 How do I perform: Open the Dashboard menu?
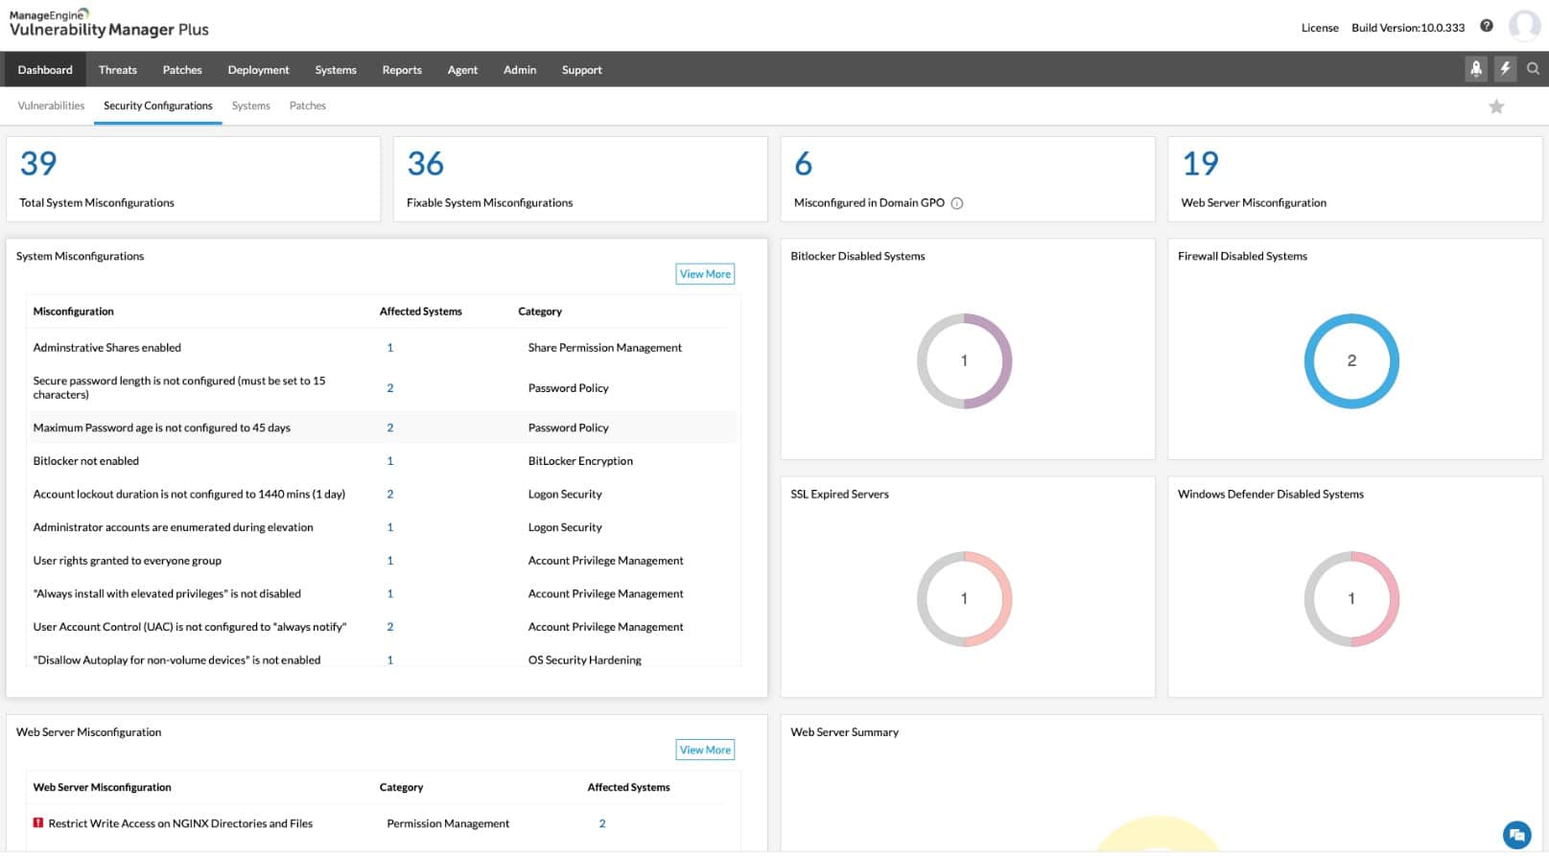pos(45,69)
